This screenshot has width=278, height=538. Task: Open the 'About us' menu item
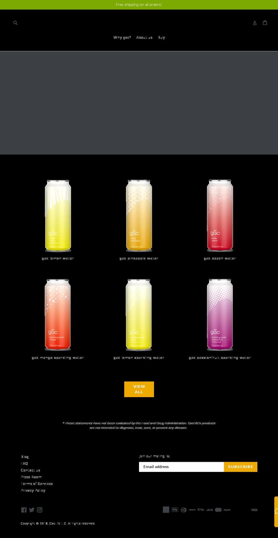point(144,37)
